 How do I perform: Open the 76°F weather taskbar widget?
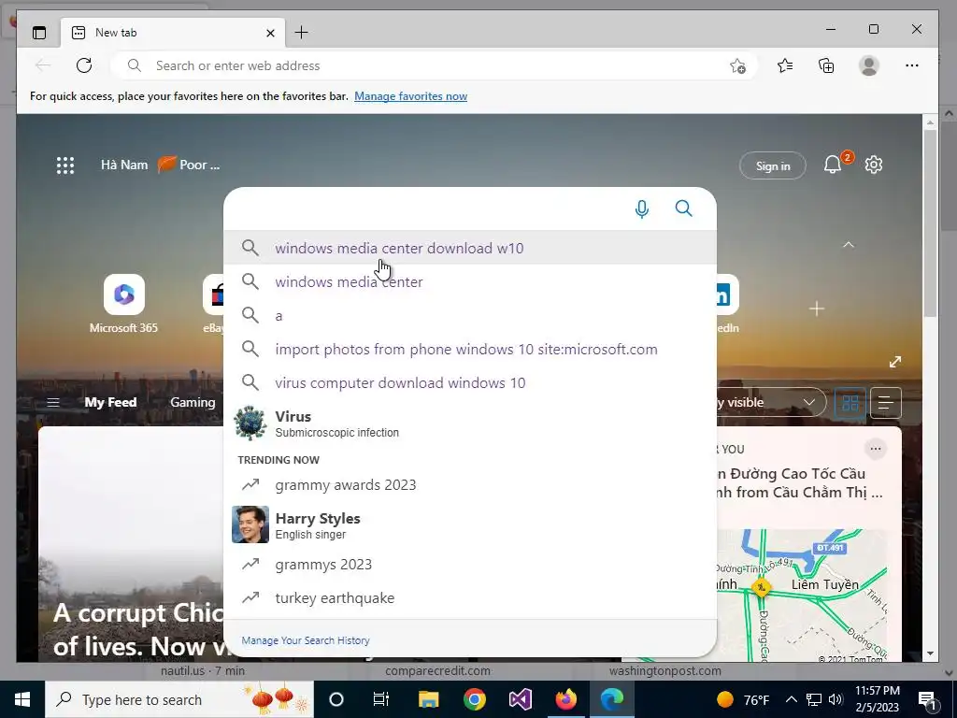click(x=743, y=699)
